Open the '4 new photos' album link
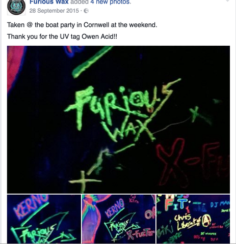This screenshot has width=236, height=244. pyautogui.click(x=110, y=2)
